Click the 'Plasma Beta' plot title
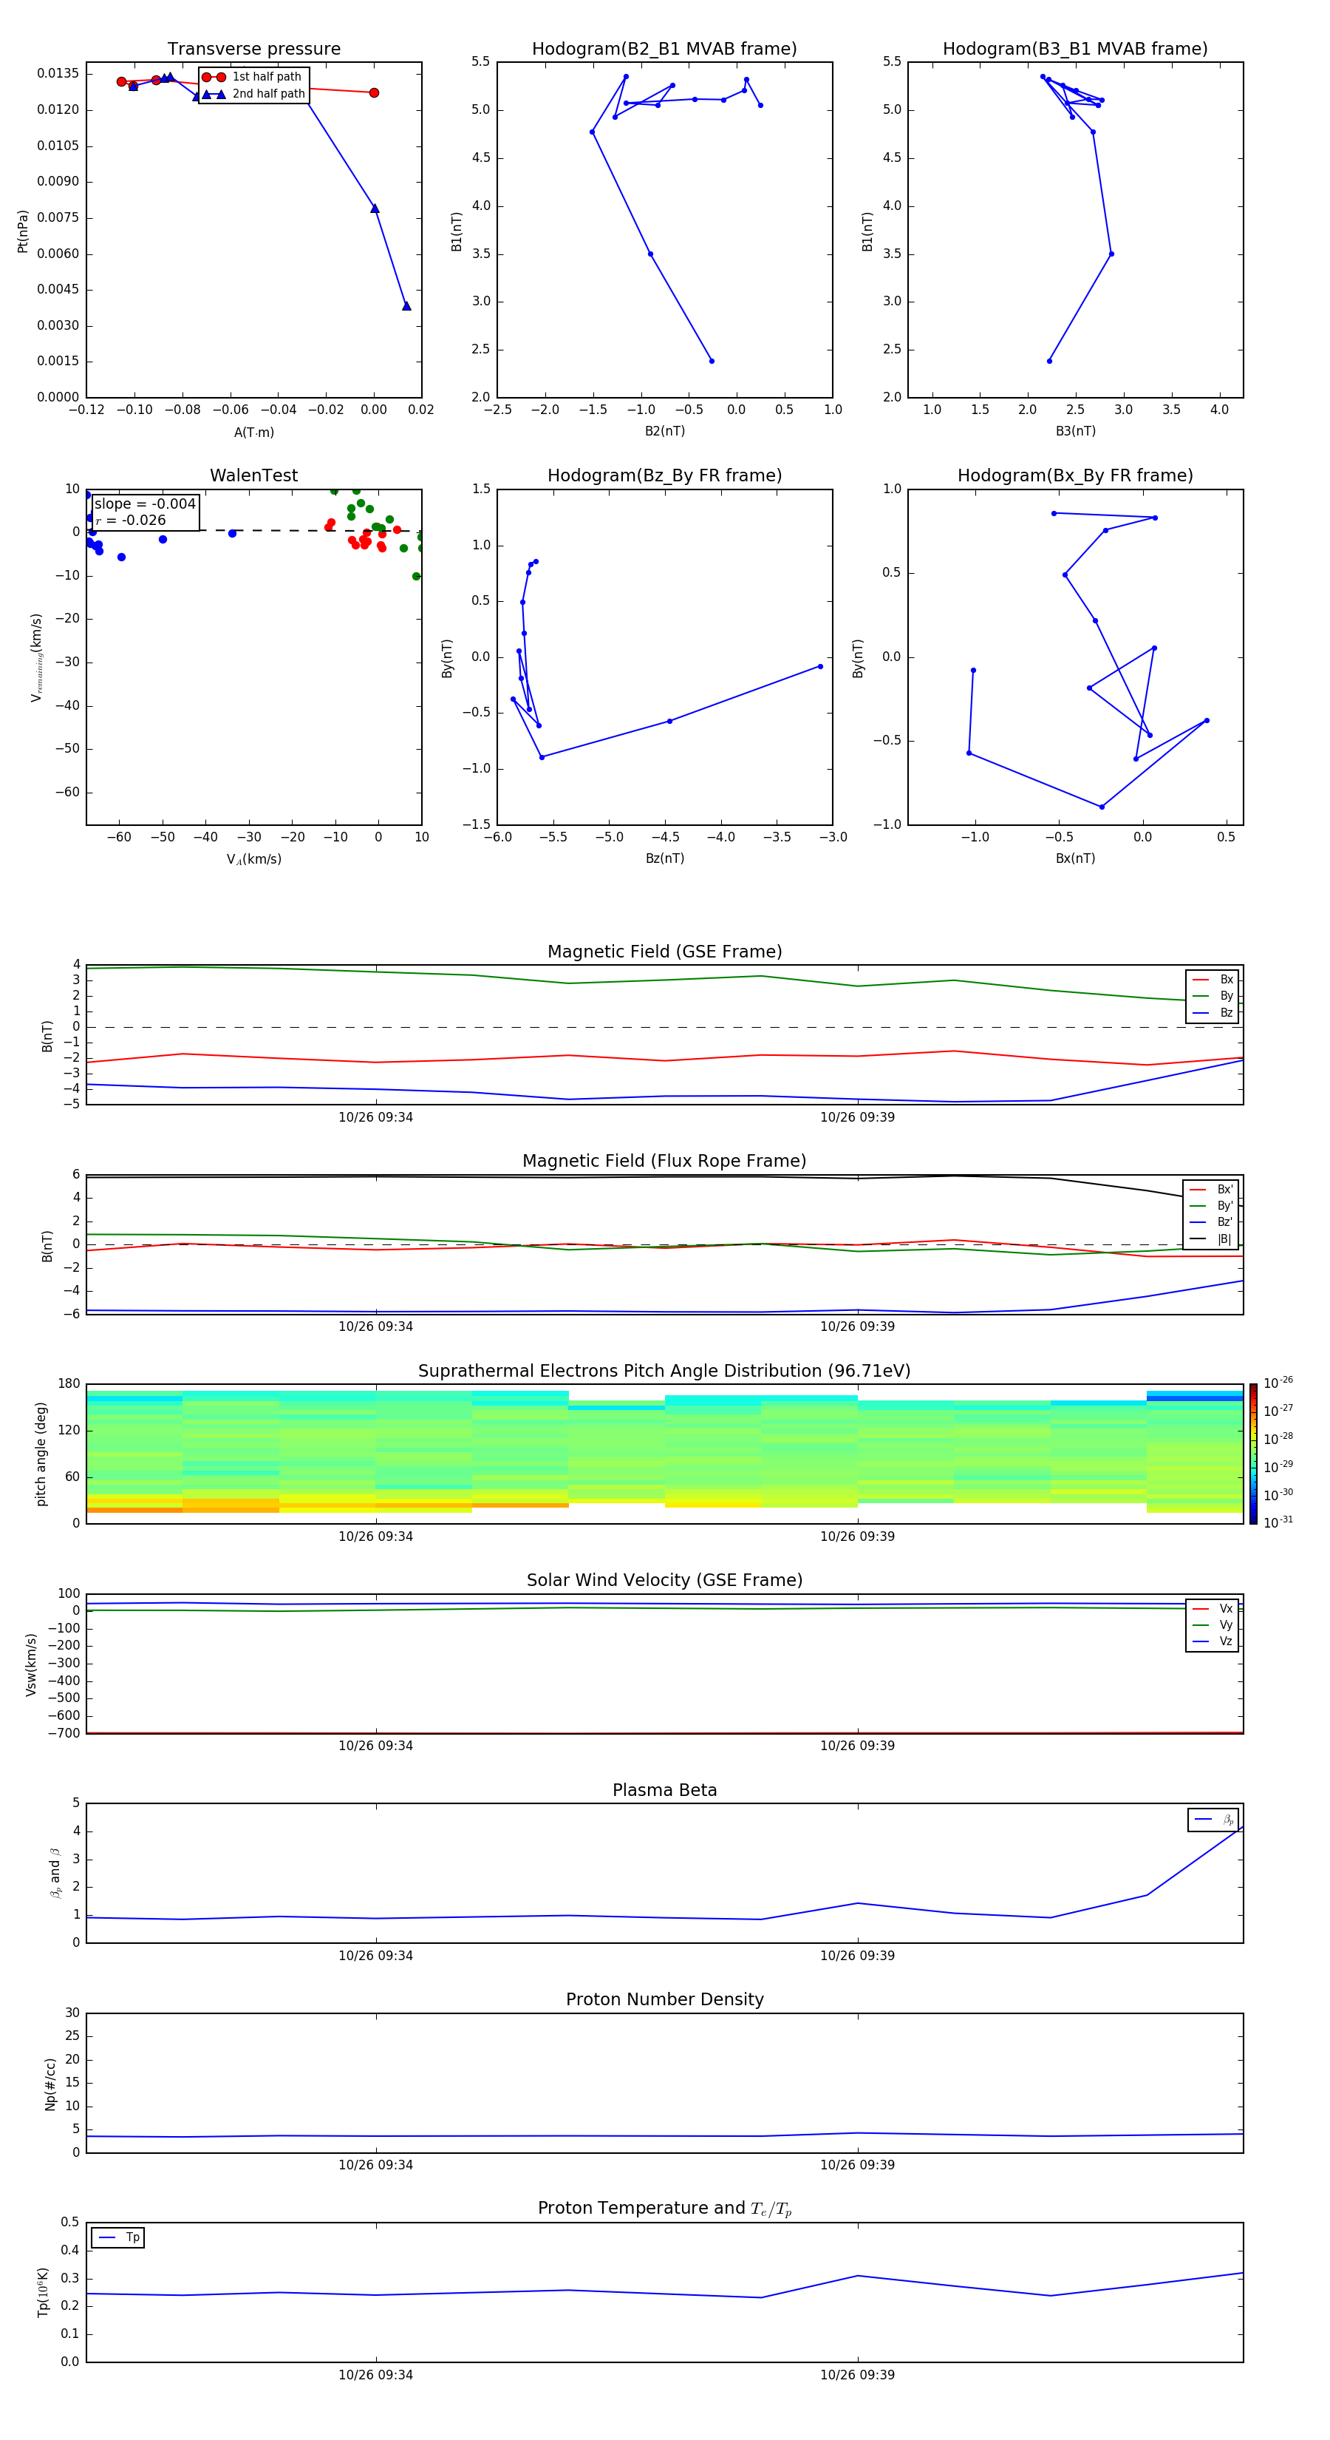Viewport: 1330px width, 2440px height. 664,1790
